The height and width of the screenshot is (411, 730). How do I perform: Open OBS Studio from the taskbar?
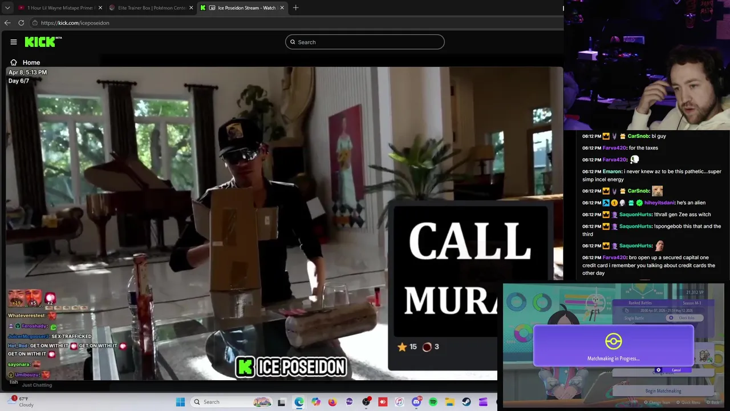(366, 402)
